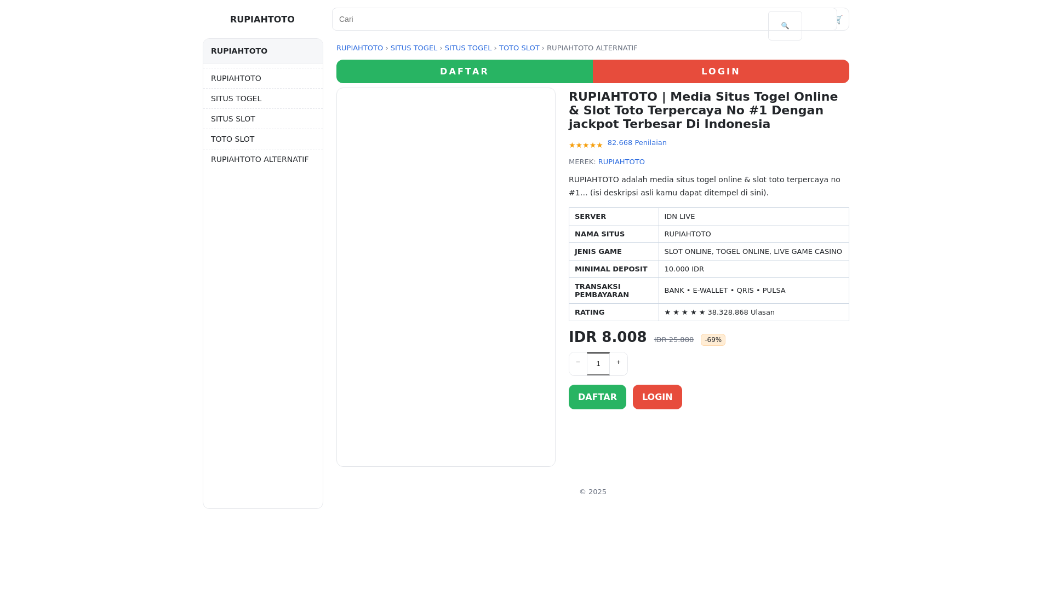
Task: Select SITUS SLOT in sidebar menu
Action: [263, 119]
